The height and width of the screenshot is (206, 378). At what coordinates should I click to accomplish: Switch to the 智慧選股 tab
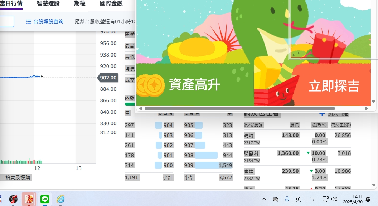click(x=48, y=4)
